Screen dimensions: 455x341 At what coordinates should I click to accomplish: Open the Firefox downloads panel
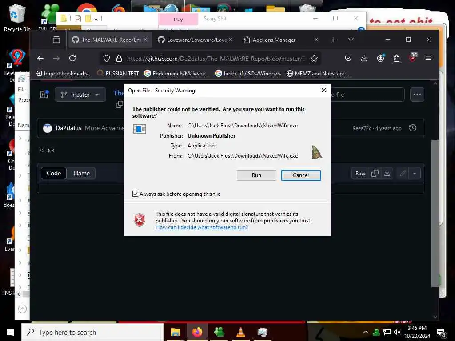point(364,58)
